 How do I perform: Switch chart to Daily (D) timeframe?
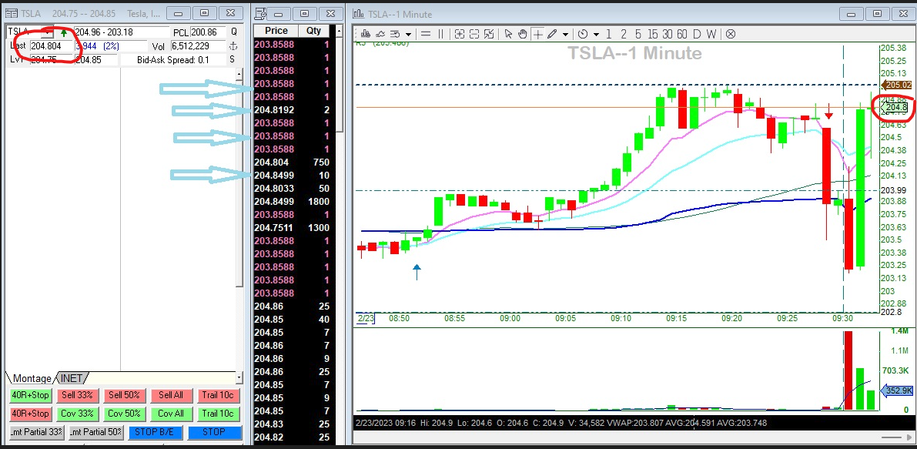[697, 34]
